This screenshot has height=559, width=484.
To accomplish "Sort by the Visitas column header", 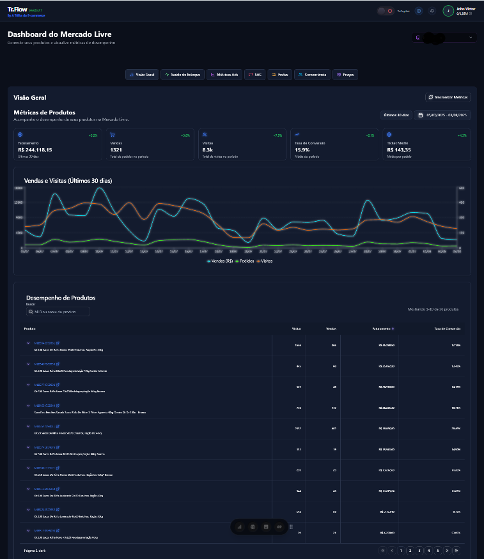I will click(x=297, y=329).
